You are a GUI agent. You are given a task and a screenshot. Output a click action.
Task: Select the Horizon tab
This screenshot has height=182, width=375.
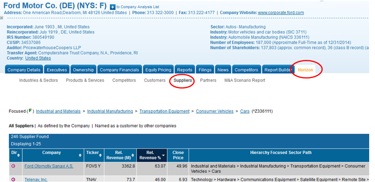click(305, 70)
